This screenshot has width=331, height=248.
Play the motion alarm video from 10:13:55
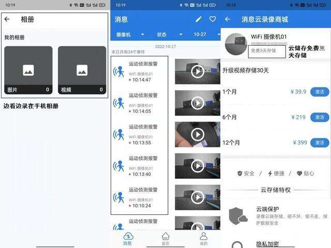(198, 134)
